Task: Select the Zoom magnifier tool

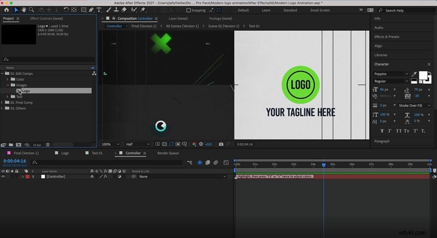Action: click(32, 10)
